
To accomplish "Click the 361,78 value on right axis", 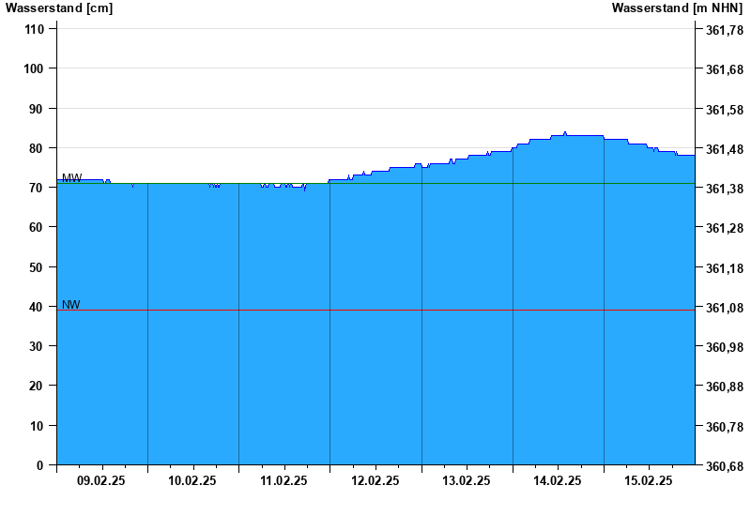I will 725,30.
